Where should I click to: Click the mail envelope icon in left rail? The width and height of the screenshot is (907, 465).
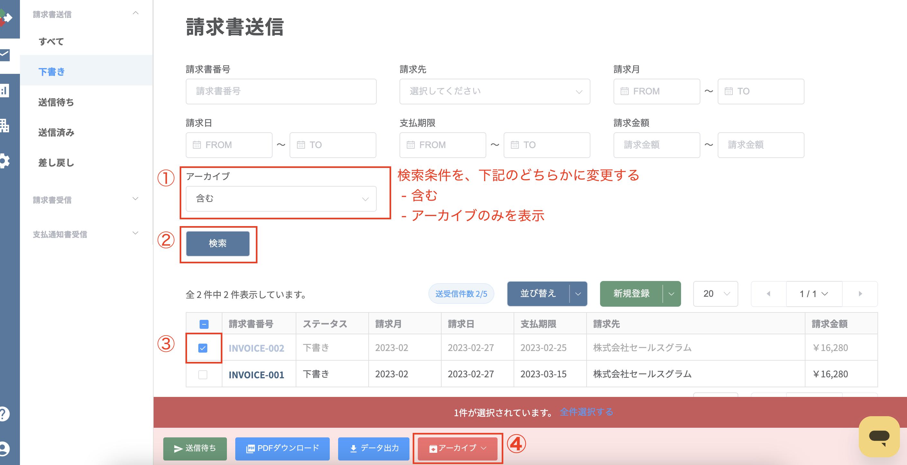click(x=5, y=55)
